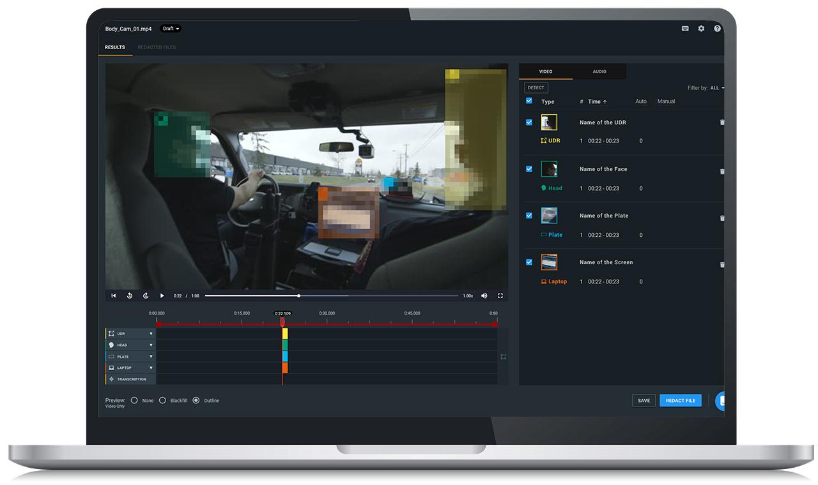Viewport: 818px width, 485px height.
Task: Delete the Name of the Face detection
Action: click(x=722, y=171)
